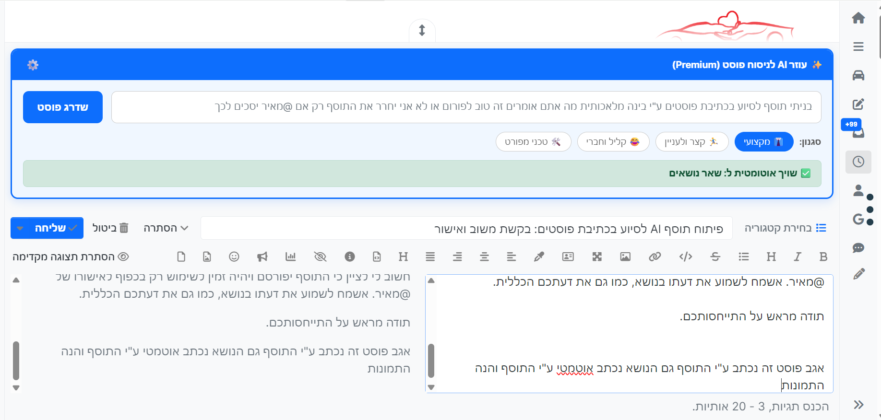881x420 pixels.
Task: Open the recent clock icon in sidebar
Action: pos(858,162)
